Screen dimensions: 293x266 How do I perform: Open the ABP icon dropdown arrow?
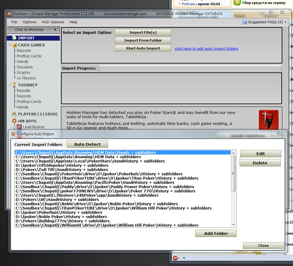click(179, 258)
